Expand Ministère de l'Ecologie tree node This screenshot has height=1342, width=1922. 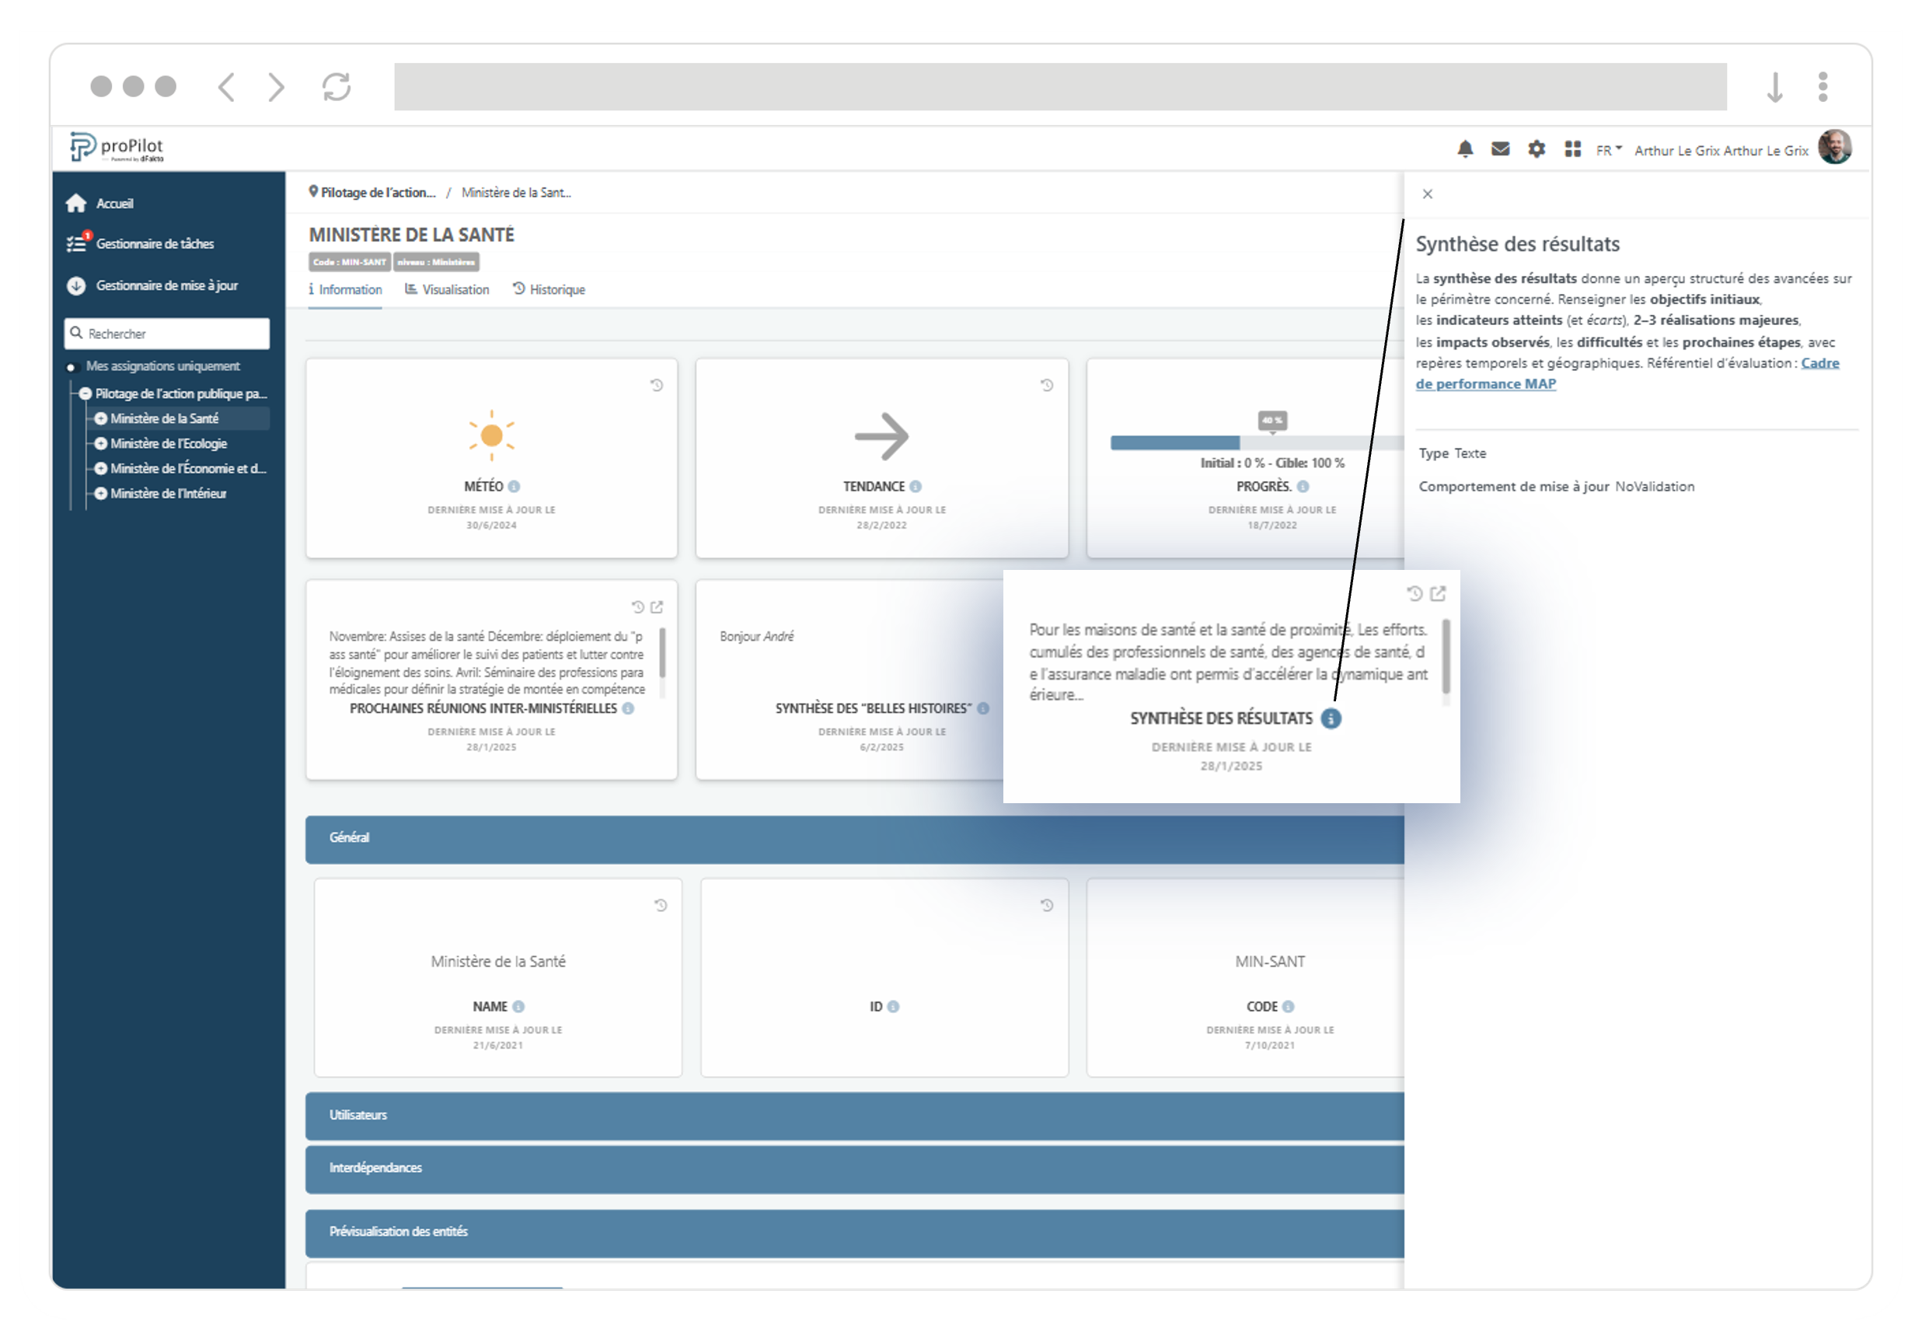pyautogui.click(x=100, y=443)
